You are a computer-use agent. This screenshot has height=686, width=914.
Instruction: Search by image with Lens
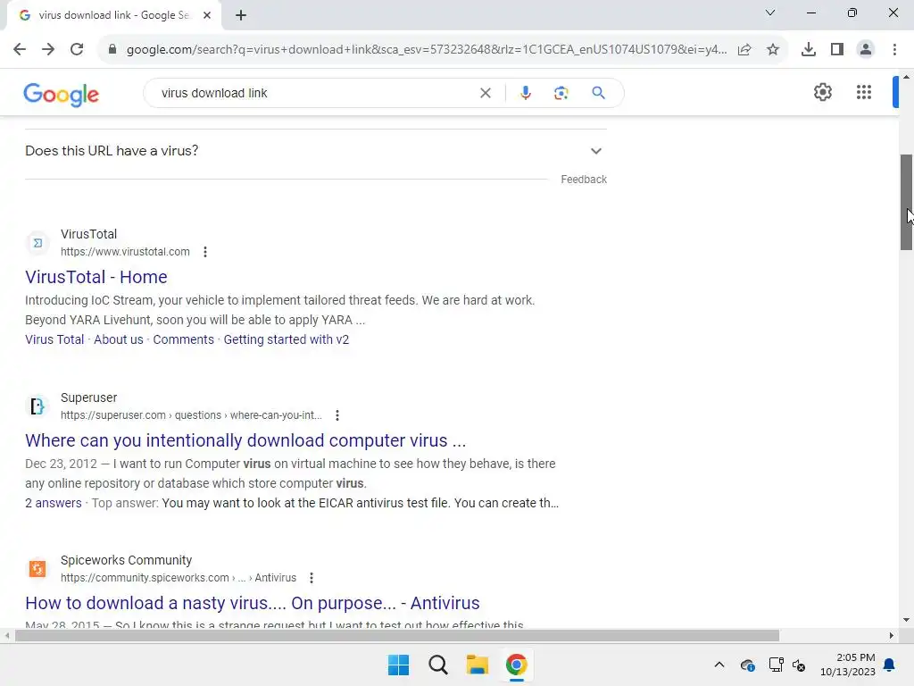click(x=561, y=93)
